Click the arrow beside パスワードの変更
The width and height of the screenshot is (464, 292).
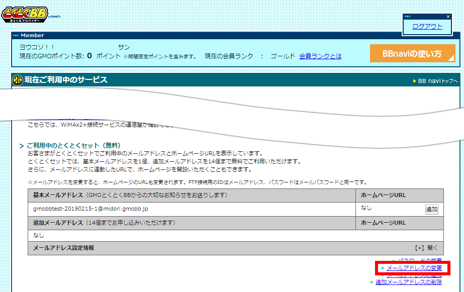tap(394, 260)
